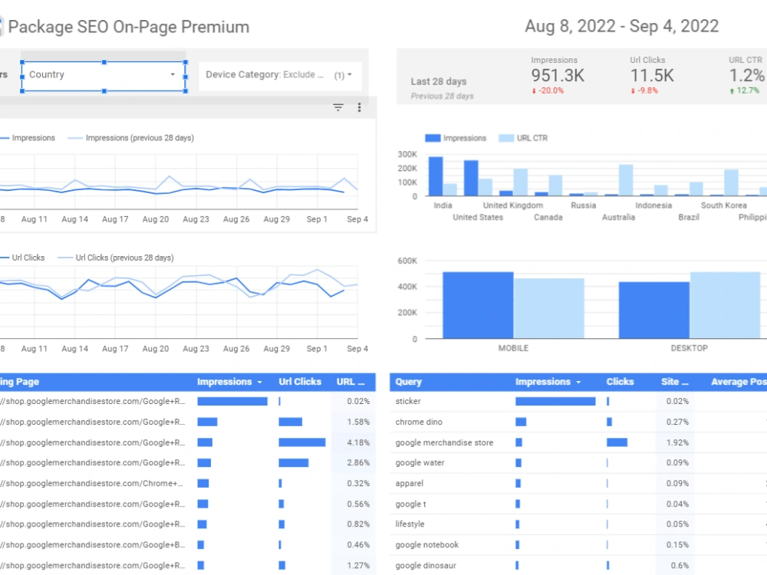Click the 12.7% CTR change indicator
The width and height of the screenshot is (767, 575).
745,90
